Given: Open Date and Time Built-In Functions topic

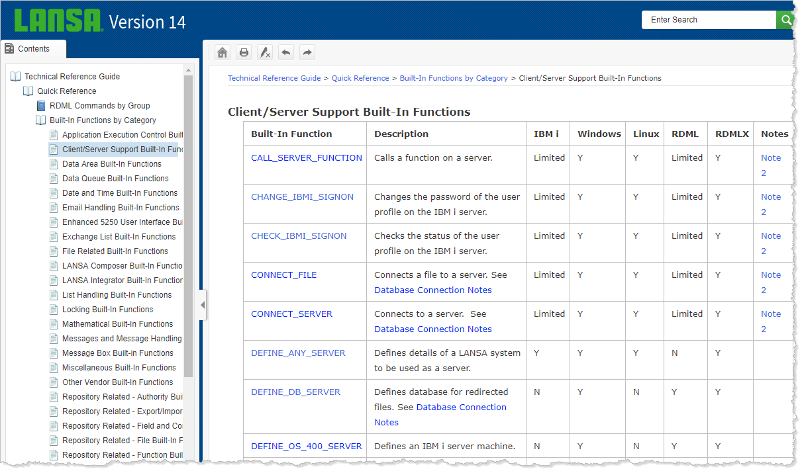Looking at the screenshot, I should [120, 193].
